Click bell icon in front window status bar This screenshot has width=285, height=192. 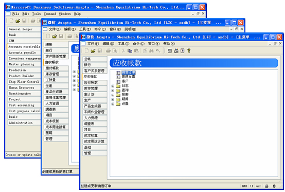[x=274, y=186]
